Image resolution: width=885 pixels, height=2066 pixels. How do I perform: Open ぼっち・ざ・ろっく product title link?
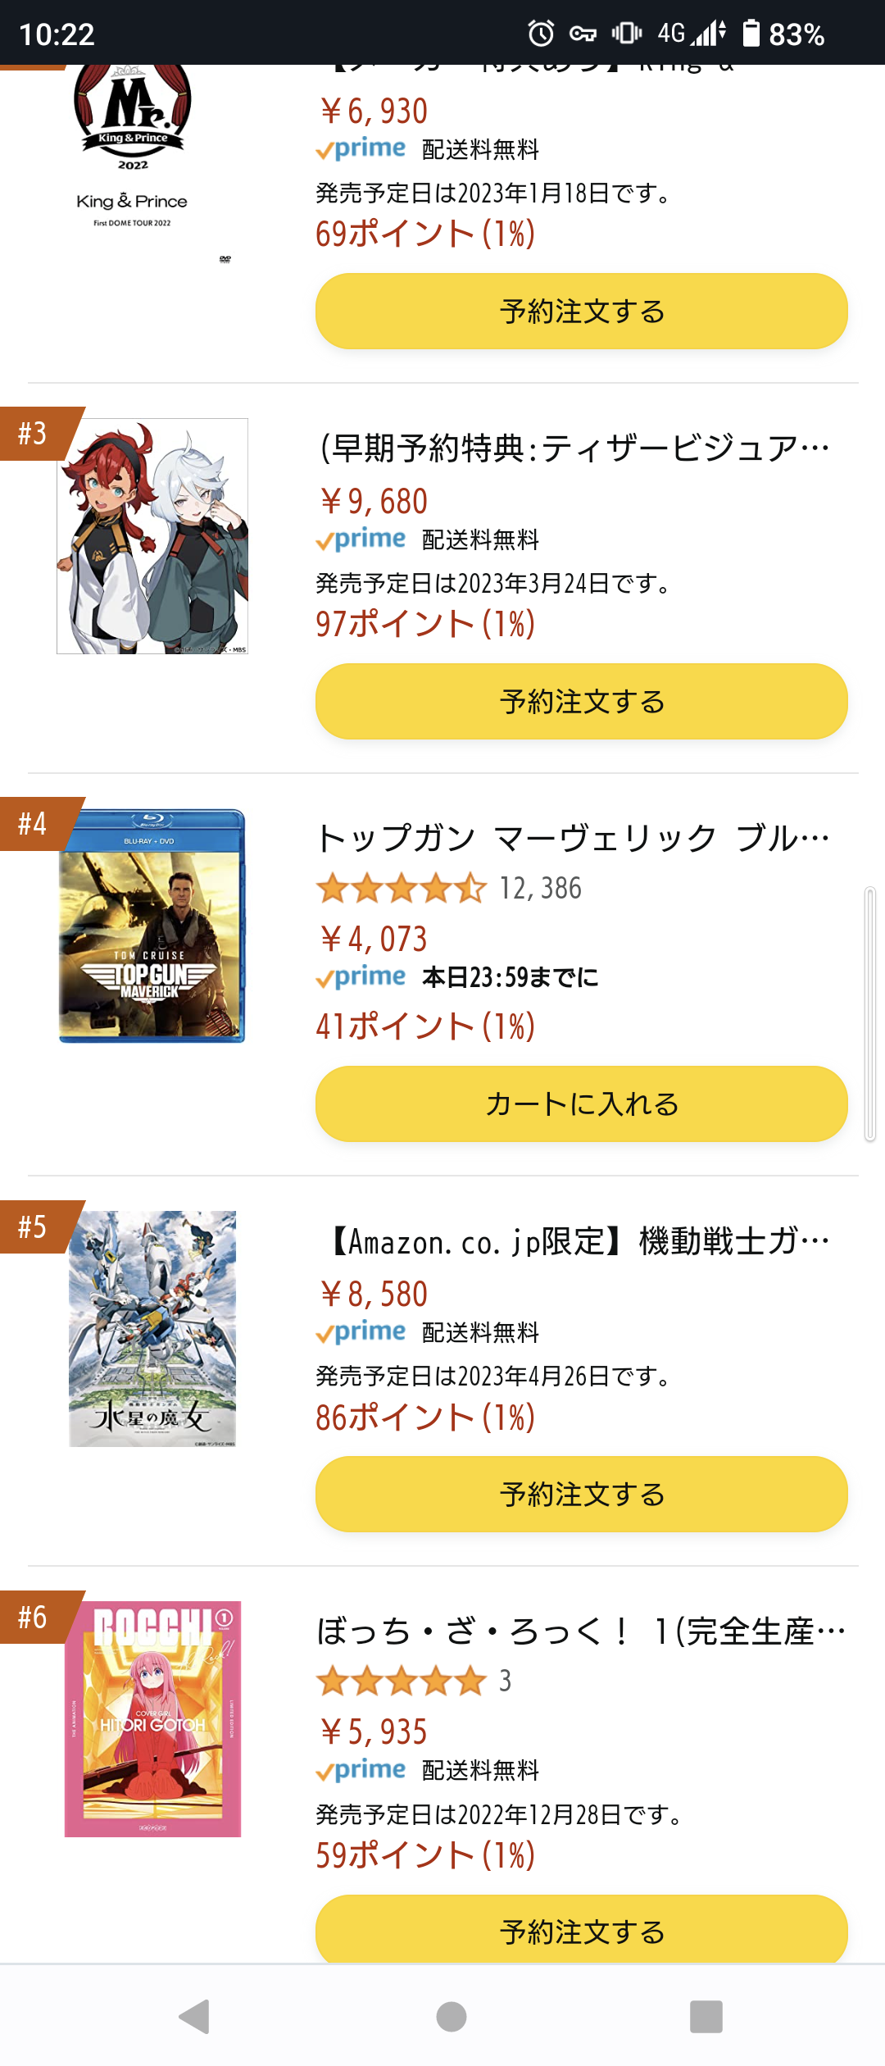[581, 1631]
